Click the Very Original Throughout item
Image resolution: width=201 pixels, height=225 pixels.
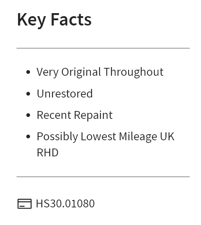point(100,72)
